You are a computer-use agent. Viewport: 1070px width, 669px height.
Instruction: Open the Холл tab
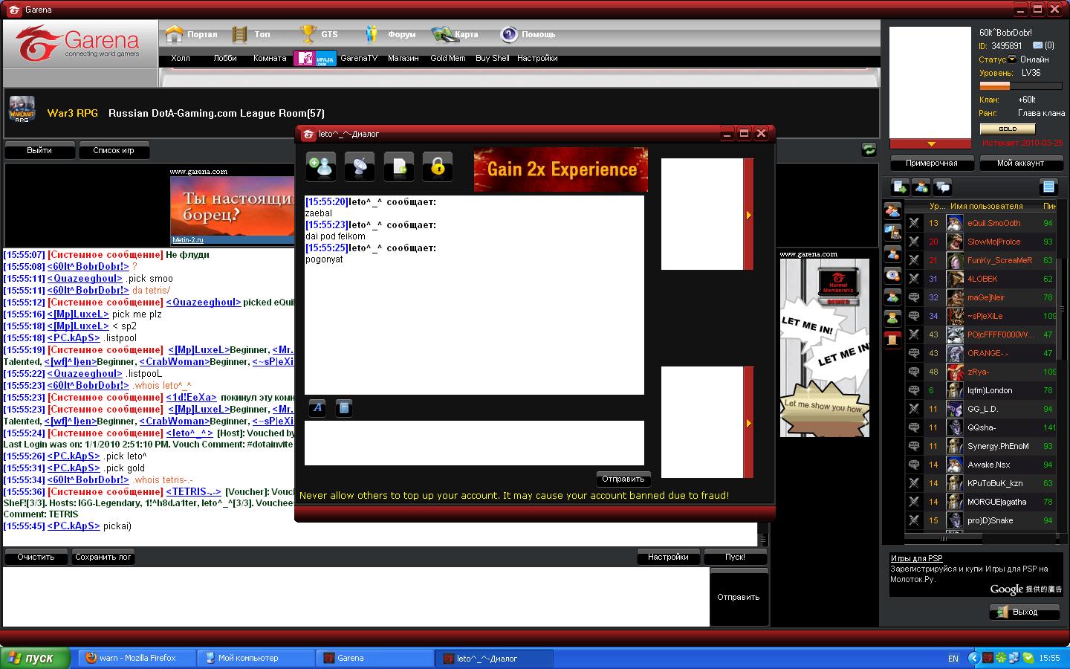coord(181,58)
